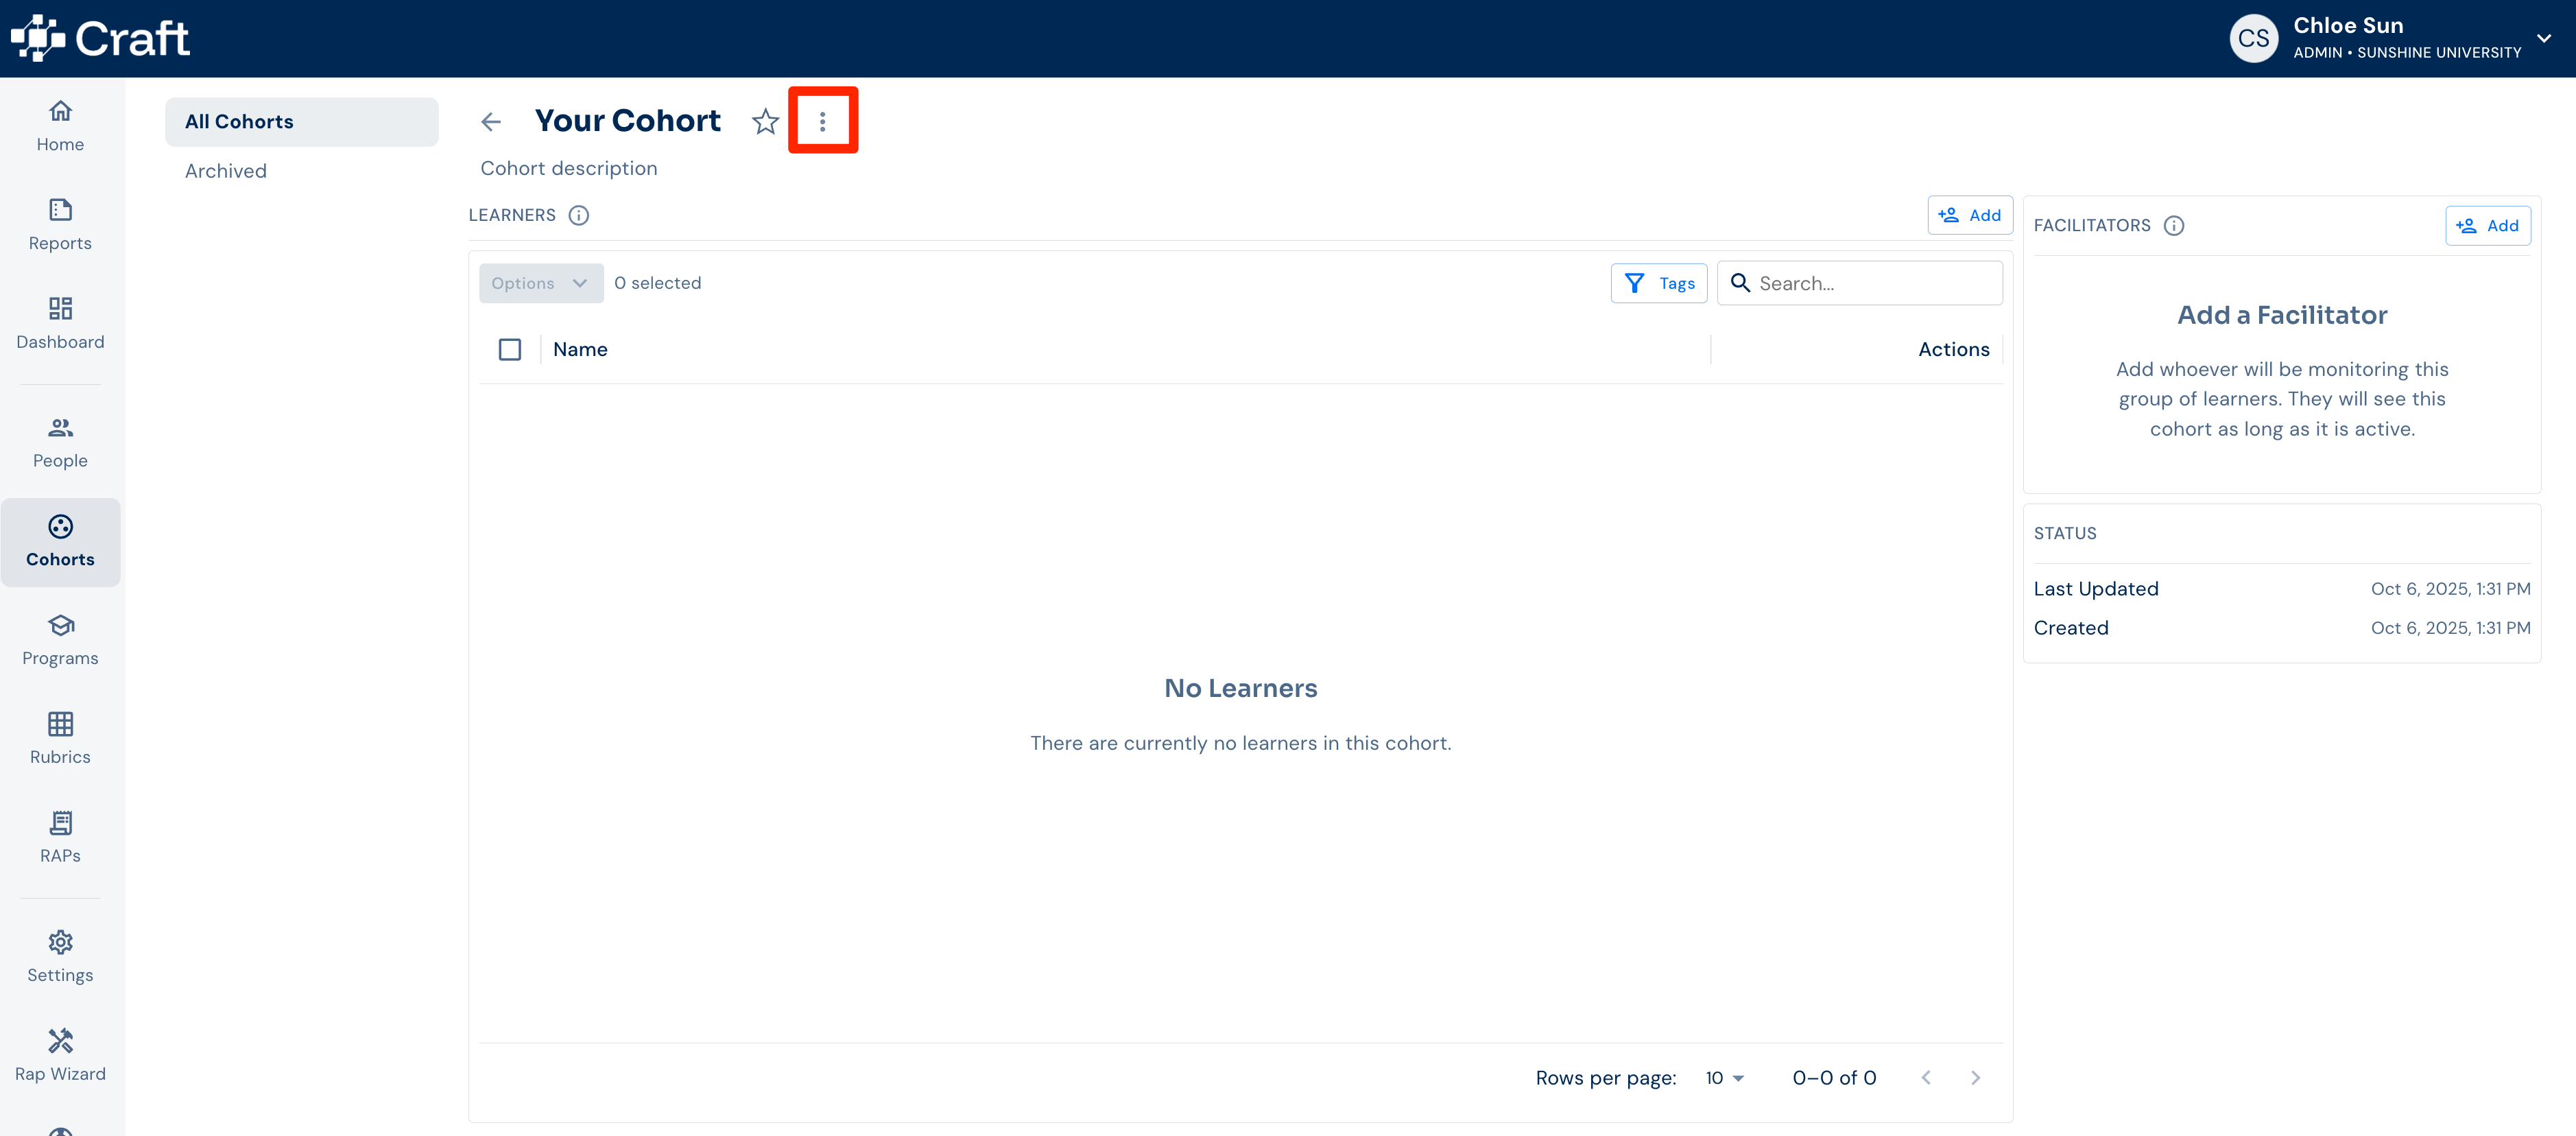Tick the select-all checkbox beside Name

(510, 349)
